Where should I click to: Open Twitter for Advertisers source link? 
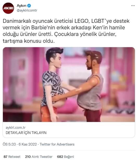(57, 144)
